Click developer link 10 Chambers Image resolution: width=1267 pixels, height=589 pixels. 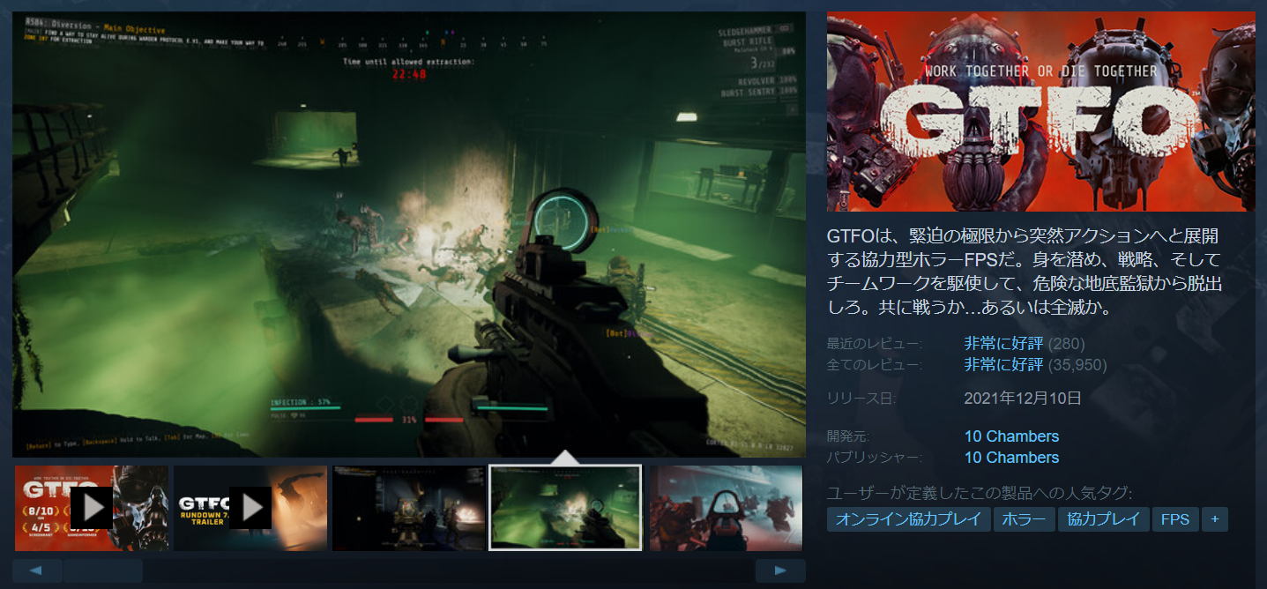pyautogui.click(x=1011, y=436)
